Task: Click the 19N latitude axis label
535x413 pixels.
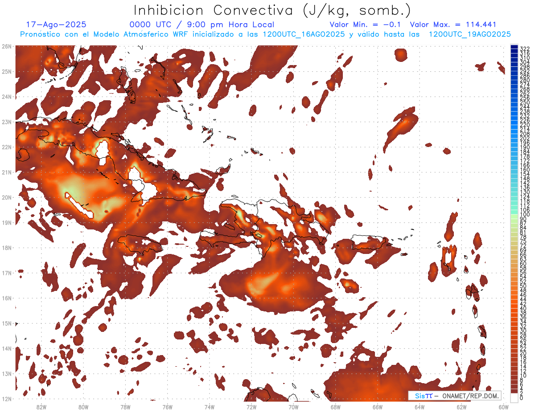Action: coord(6,223)
